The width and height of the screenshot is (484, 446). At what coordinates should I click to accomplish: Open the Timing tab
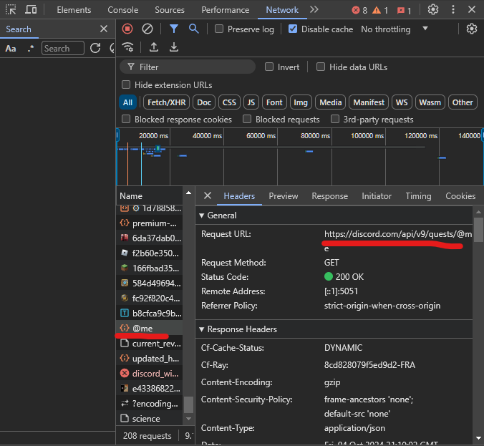(418, 196)
